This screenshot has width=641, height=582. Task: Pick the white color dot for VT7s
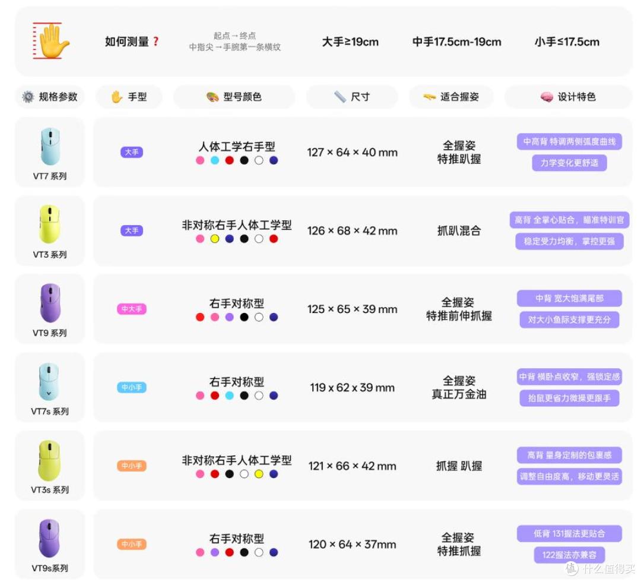(259, 396)
